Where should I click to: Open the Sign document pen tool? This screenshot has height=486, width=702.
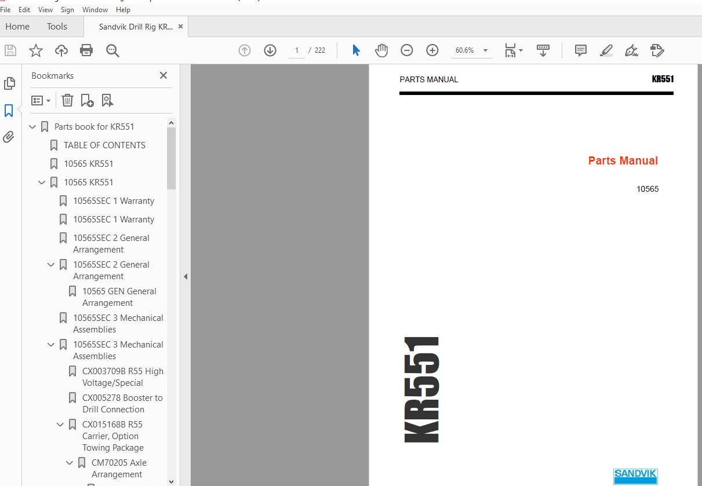[x=632, y=50]
